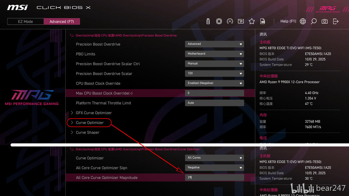Viewport: 349px width, 196px height.
Task: Open the CPU chip settings icon
Action: [x=219, y=21]
